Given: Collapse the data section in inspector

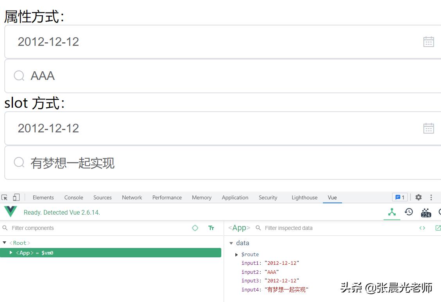Looking at the screenshot, I should point(231,243).
